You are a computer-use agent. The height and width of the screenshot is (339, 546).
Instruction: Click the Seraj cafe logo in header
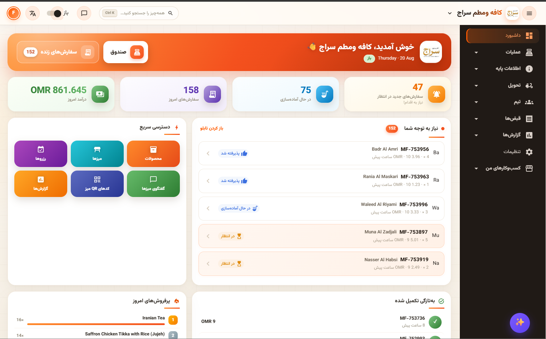click(513, 13)
